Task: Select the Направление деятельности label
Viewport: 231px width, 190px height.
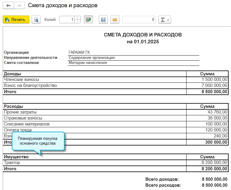Action: [x=30, y=58]
